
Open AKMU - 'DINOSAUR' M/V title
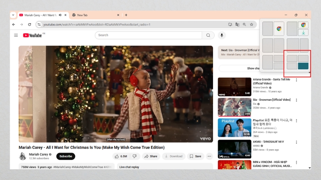(268, 142)
